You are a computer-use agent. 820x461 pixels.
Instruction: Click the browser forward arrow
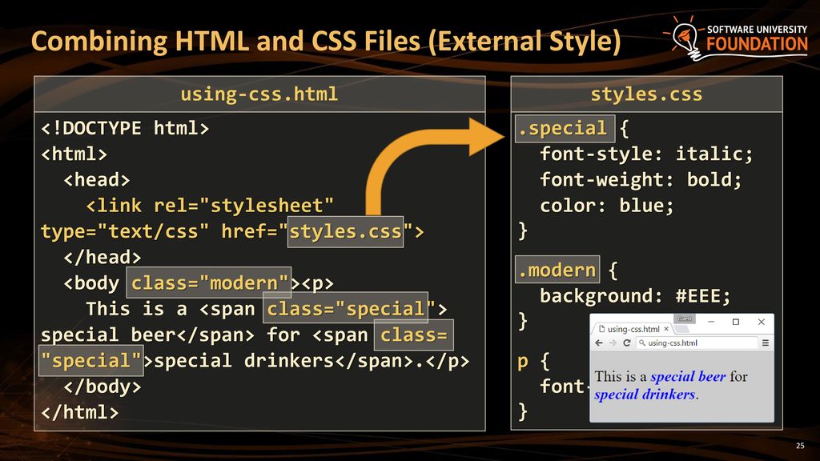pos(613,343)
